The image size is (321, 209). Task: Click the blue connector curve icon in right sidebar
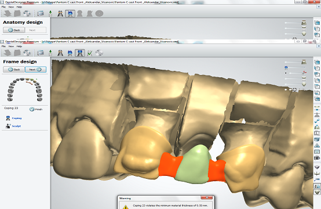(x=317, y=121)
